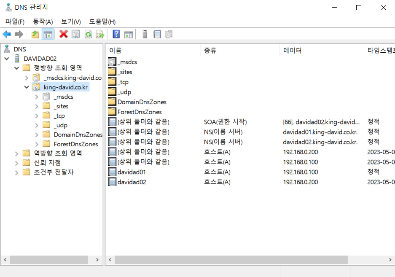395x277 pixels.
Task: Click the forward arrow toolbar icon
Action: click(x=19, y=34)
